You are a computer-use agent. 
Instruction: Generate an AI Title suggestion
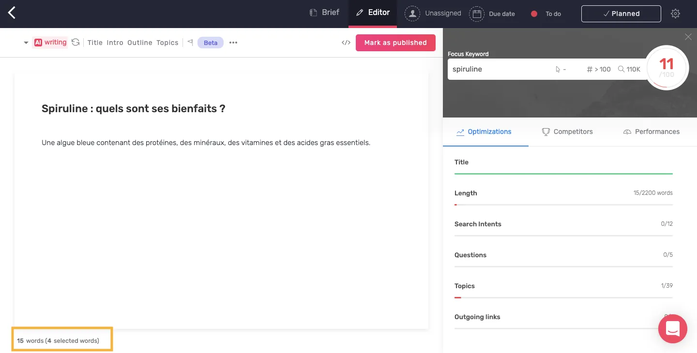95,43
